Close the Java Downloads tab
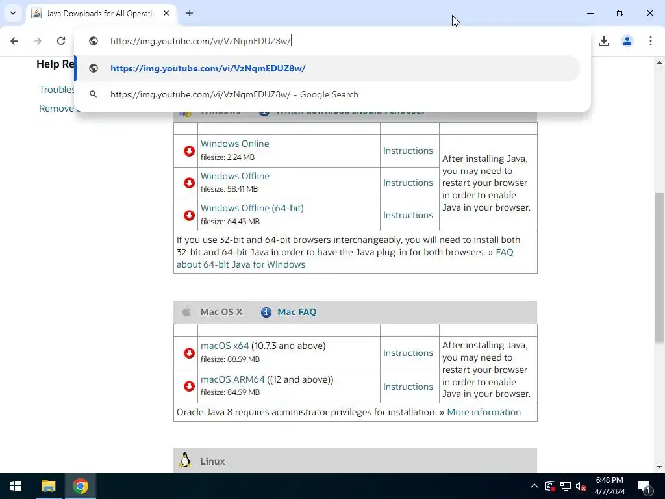 (166, 13)
